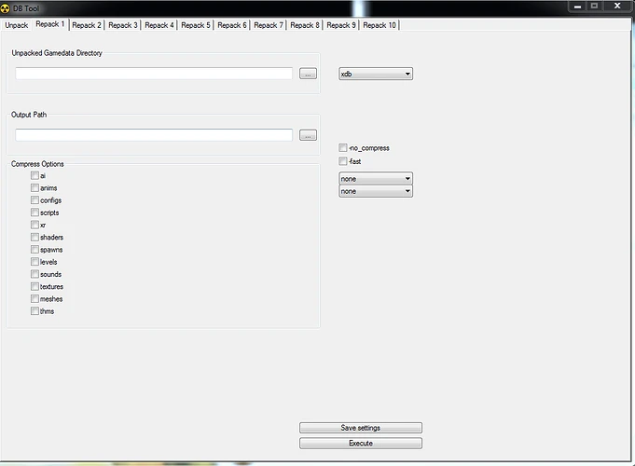Focus the Unpacked Gamedata Directory text field
Screen dimensions: 635x466
tap(154, 74)
